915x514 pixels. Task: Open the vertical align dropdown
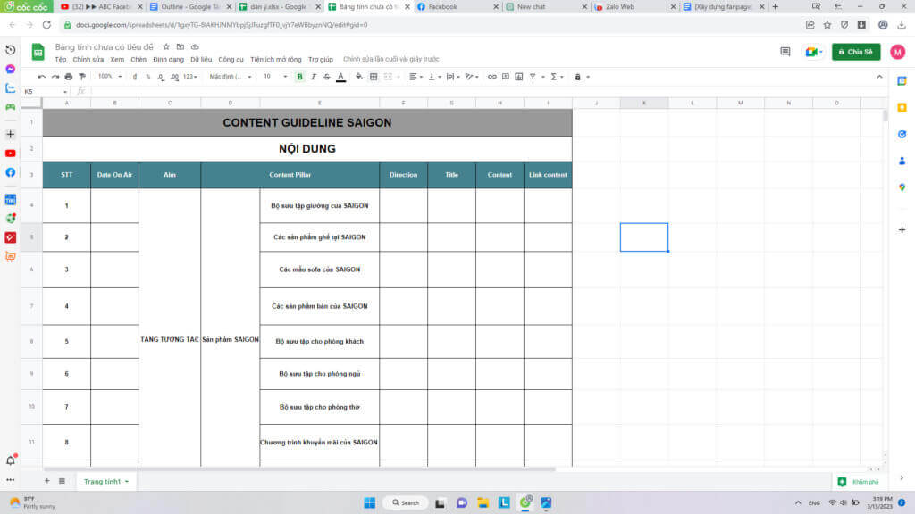click(434, 77)
